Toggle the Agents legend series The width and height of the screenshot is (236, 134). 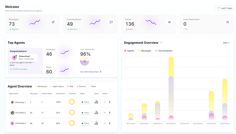129,51
